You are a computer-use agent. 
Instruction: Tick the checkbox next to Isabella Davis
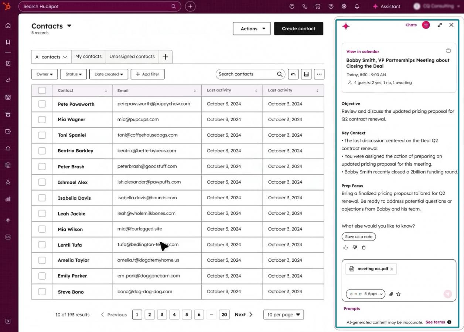coord(42,198)
